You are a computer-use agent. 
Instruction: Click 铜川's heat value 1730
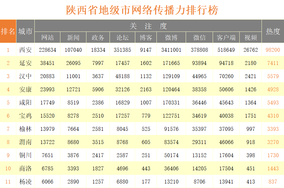tap(273, 155)
